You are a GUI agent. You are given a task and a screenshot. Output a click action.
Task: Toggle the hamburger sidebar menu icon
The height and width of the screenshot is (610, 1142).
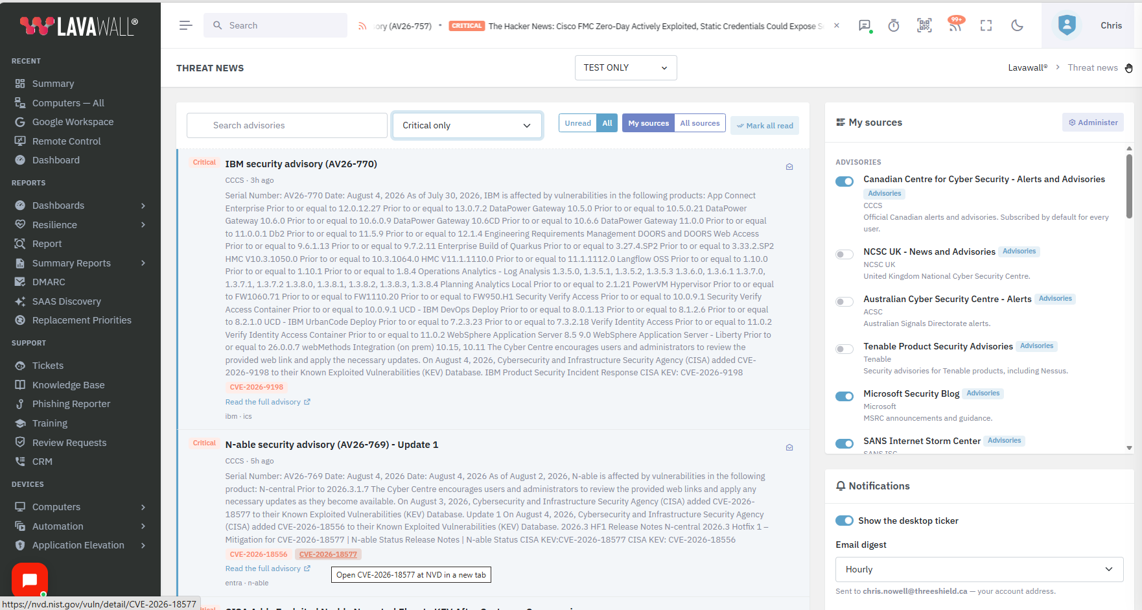pyautogui.click(x=185, y=25)
